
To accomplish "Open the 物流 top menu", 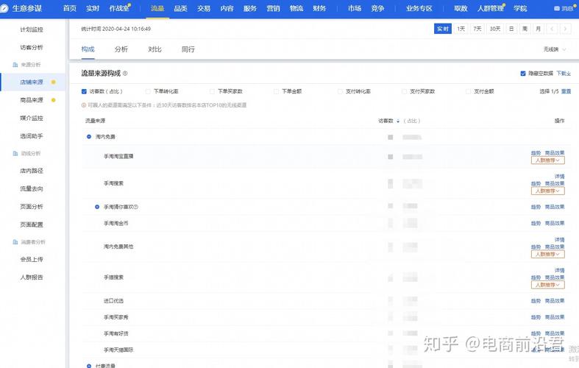I will tap(296, 9).
